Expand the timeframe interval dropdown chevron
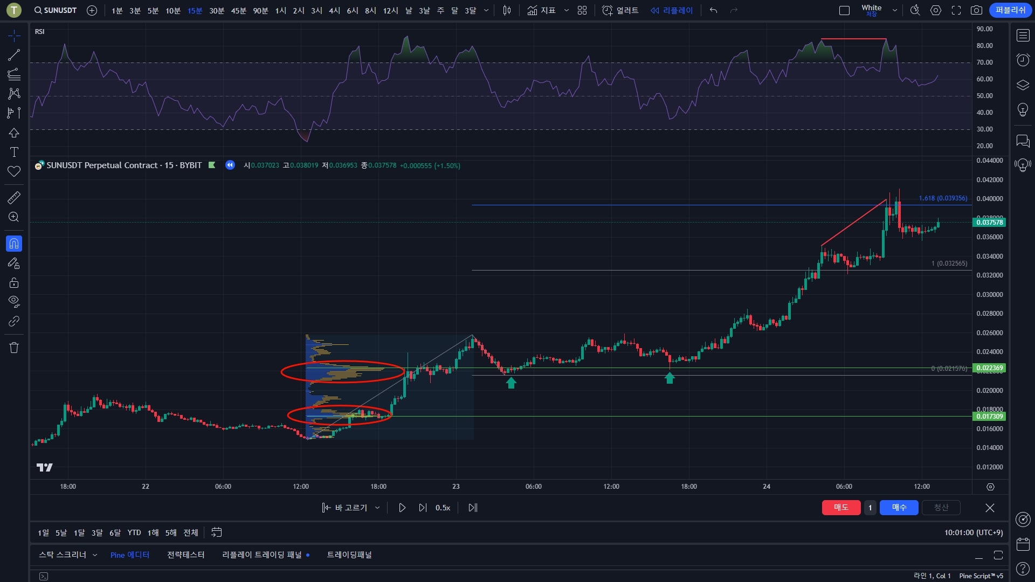The height and width of the screenshot is (582, 1035). [x=486, y=10]
